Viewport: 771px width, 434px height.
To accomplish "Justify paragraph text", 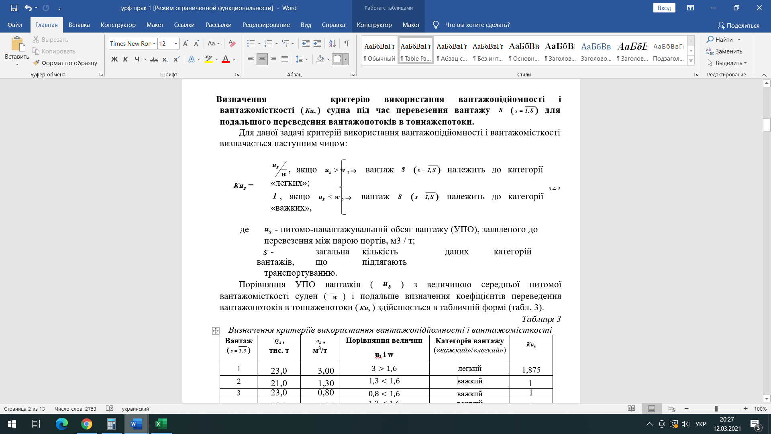I will 285,59.
